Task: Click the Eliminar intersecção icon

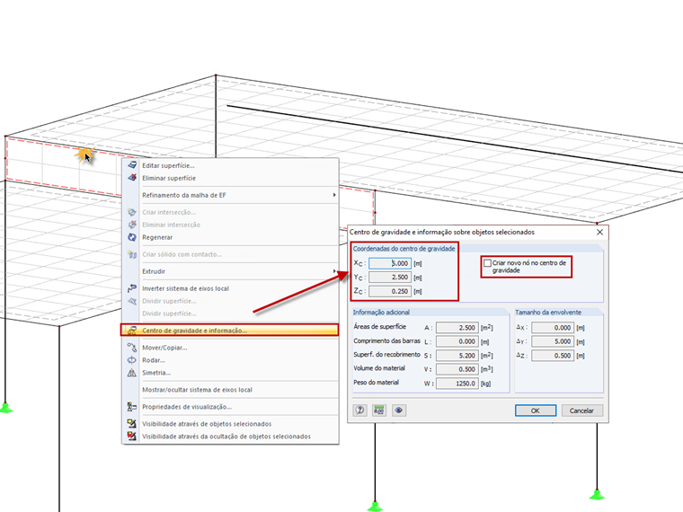Action: [x=132, y=225]
